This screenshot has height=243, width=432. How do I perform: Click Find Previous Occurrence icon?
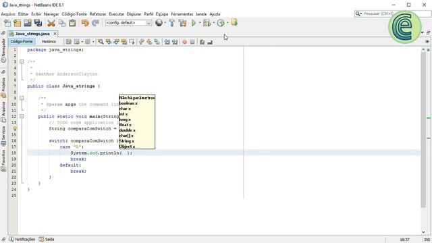(109, 42)
